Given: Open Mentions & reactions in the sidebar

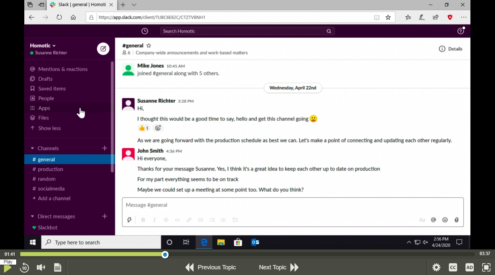Looking at the screenshot, I should [x=63, y=69].
